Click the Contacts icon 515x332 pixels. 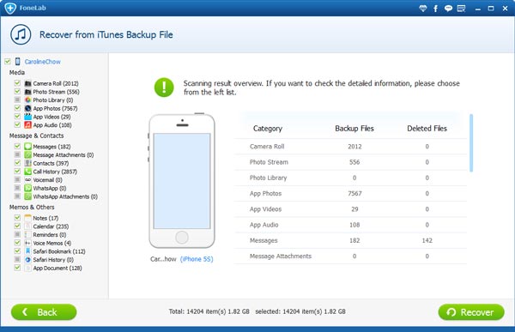[x=28, y=163]
